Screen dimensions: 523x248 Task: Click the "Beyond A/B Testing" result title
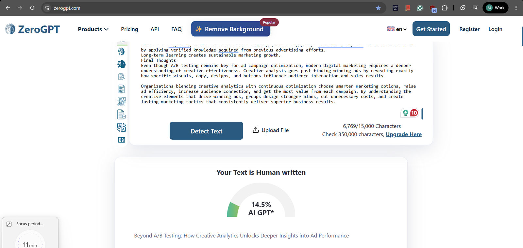tap(242, 236)
